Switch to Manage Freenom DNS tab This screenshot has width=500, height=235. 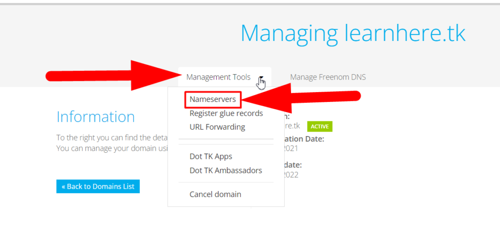(328, 77)
